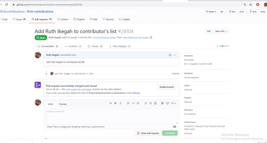Screen dimensions: 267x143
Task: Open the Checks tab
Action: [x=95, y=46]
